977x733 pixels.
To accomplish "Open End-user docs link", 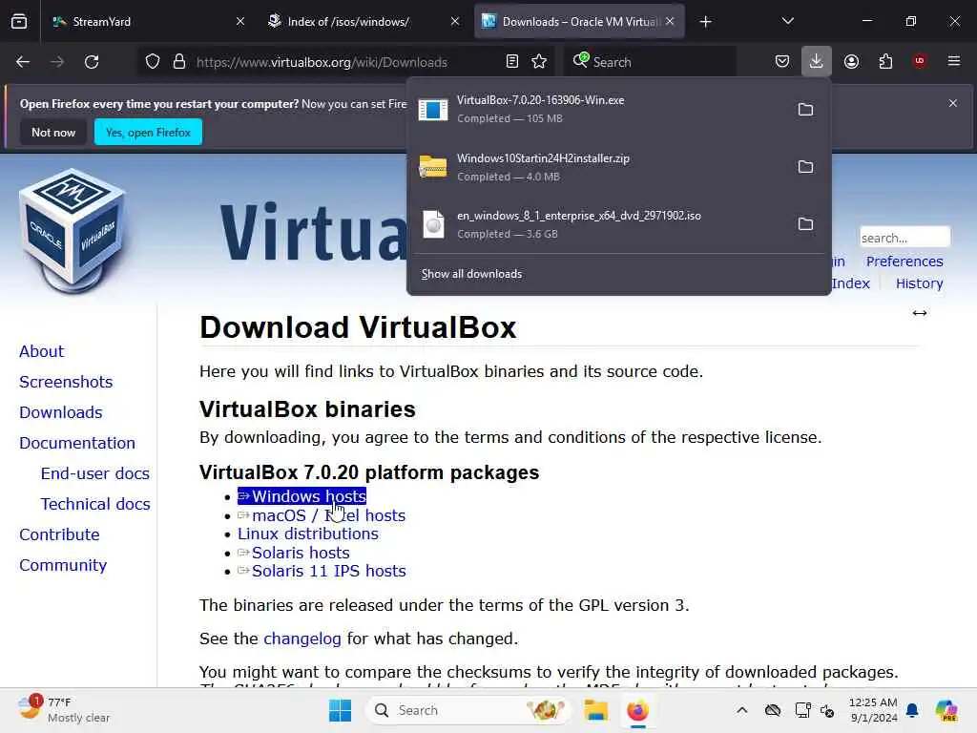I will (x=94, y=473).
